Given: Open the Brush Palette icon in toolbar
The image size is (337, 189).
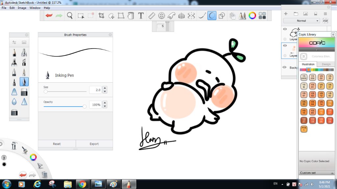Looking at the screenshot, I should click(242, 16).
